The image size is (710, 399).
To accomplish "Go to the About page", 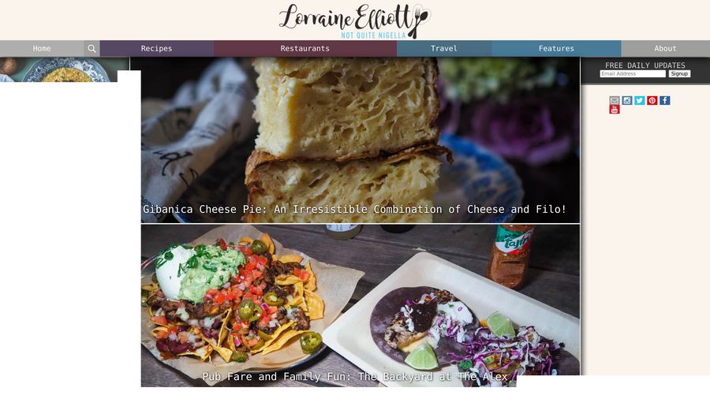I will pos(666,48).
